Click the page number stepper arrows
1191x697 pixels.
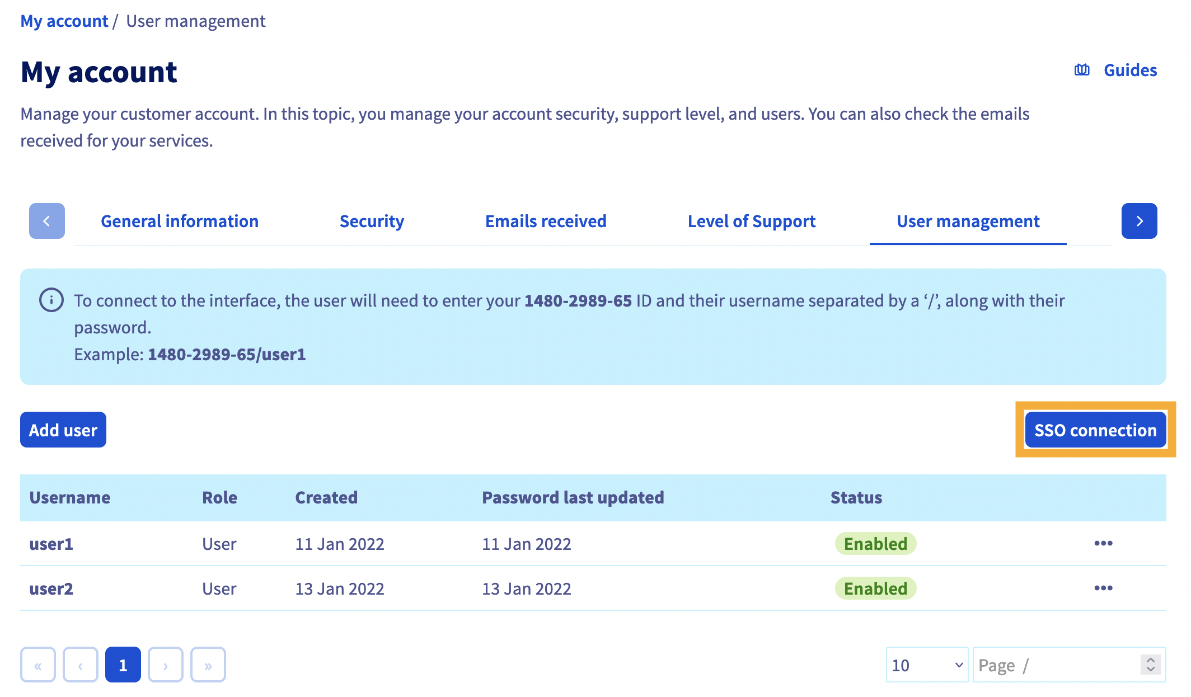tap(1150, 665)
